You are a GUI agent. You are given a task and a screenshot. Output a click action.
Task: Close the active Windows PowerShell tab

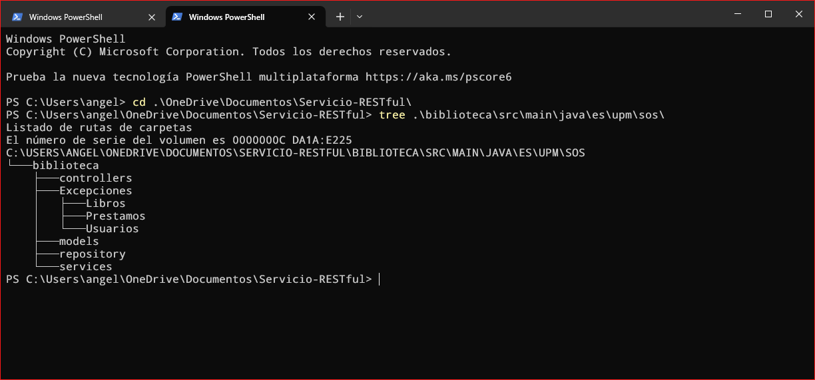[311, 17]
